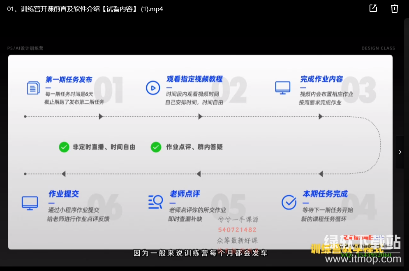Open the video in a new window
Viewport: 409px width, 271px height.
[x=373, y=8]
